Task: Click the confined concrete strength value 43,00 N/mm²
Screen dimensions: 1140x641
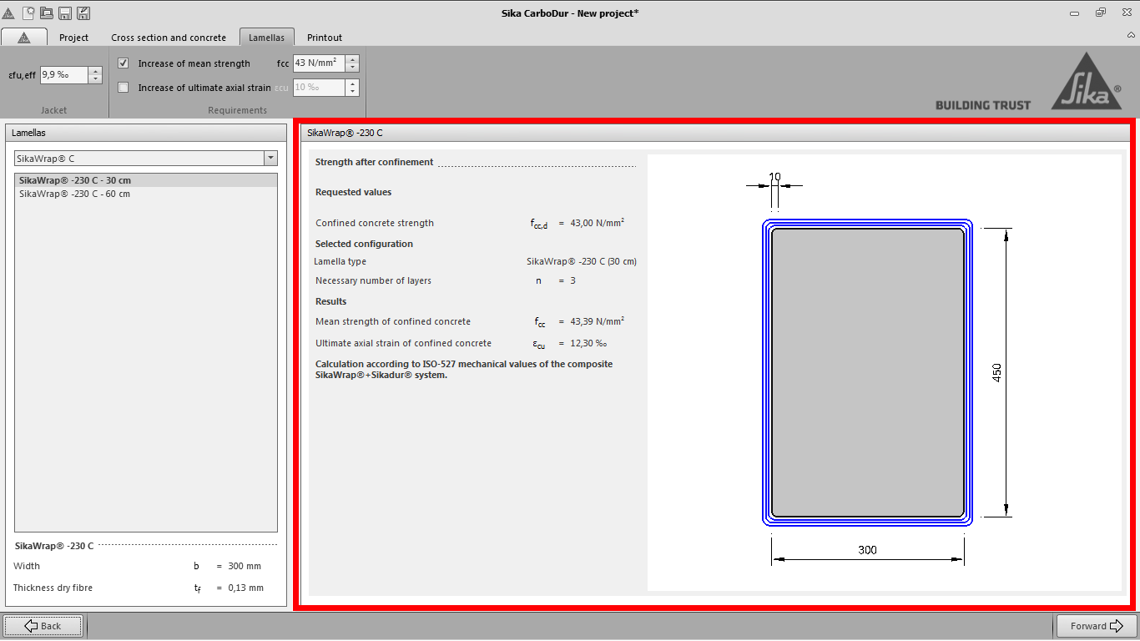Action: [598, 223]
